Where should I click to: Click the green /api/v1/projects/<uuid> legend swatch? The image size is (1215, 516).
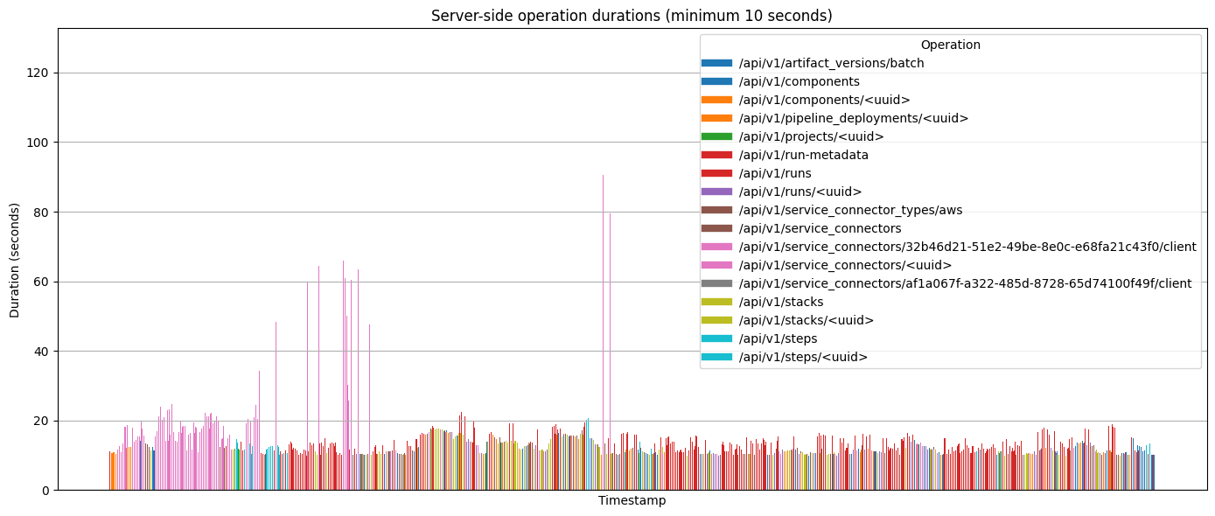716,136
